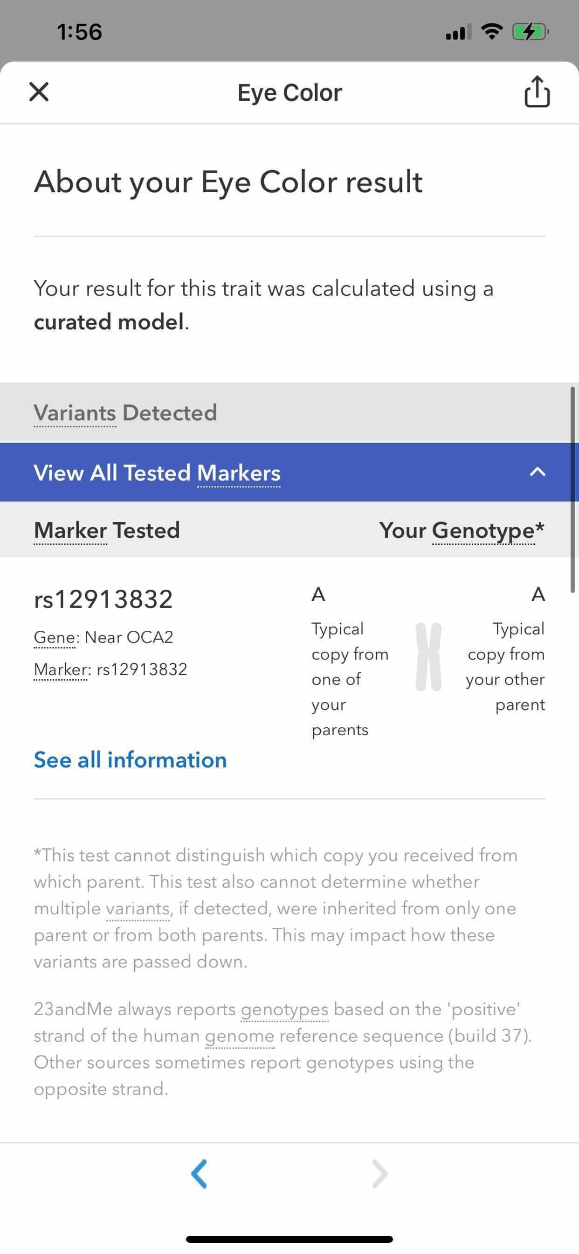The height and width of the screenshot is (1254, 579).
Task: Tap the vertical scrollbar indicator
Action: pos(572,489)
